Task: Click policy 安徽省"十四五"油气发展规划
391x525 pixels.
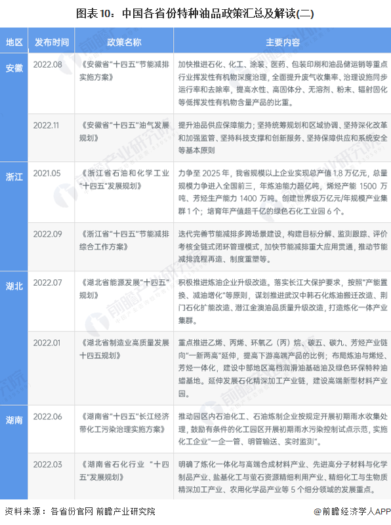Action: pyautogui.click(x=124, y=132)
